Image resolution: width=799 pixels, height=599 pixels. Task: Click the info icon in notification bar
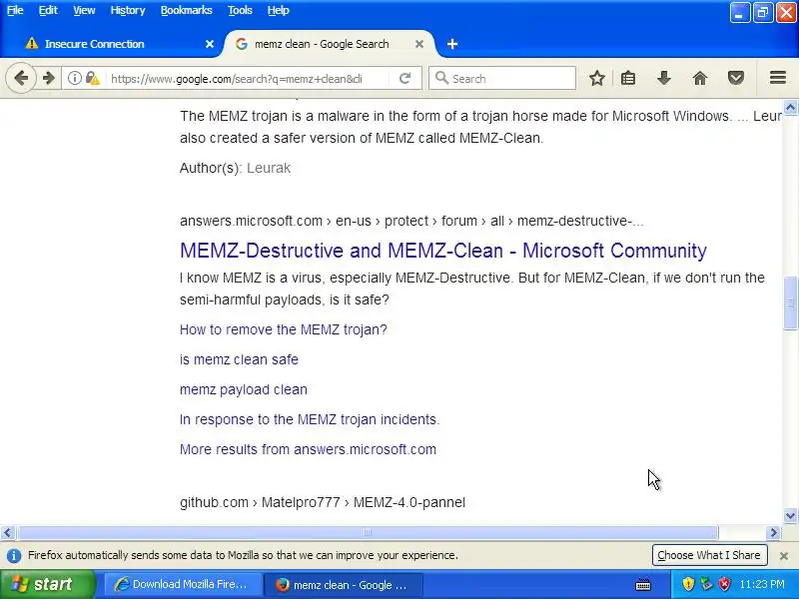click(14, 556)
